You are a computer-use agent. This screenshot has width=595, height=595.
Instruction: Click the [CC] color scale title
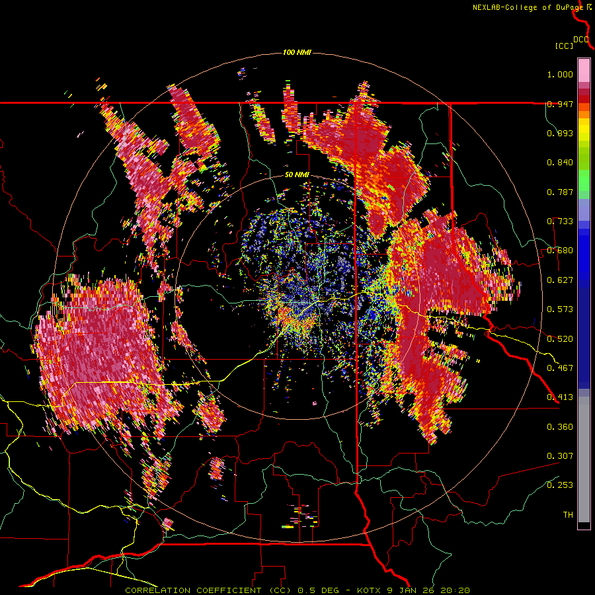[564, 46]
